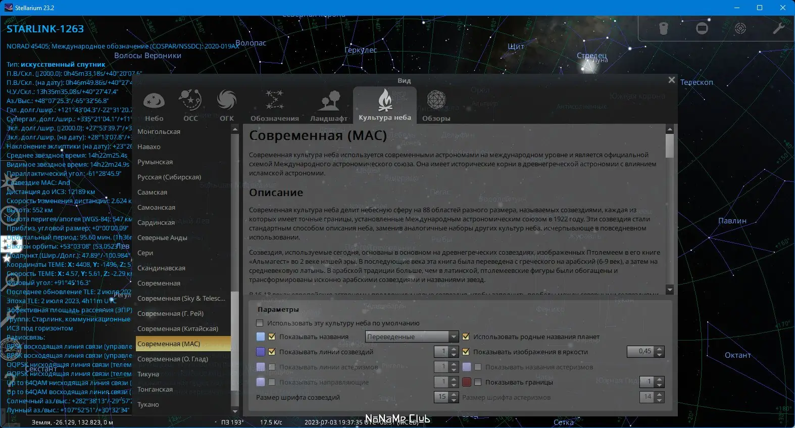795x428 pixels.
Task: Open the Обозначения tab
Action: tap(275, 106)
